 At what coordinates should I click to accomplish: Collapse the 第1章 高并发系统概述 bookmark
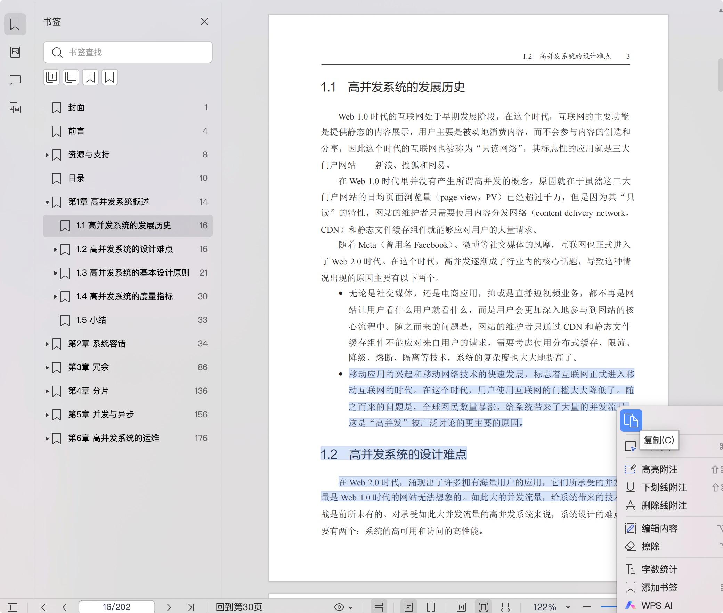point(47,202)
